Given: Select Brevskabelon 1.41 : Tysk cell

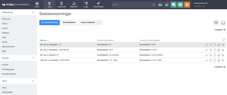Looking at the screenshot, I should point(107,60).
